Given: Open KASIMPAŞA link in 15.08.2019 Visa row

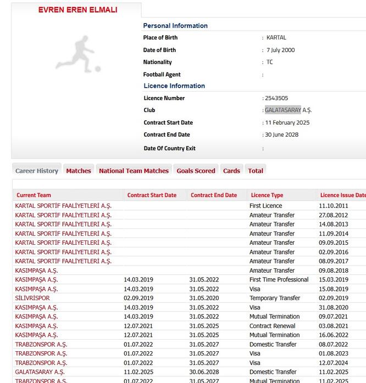Looking at the screenshot, I should [x=36, y=289].
